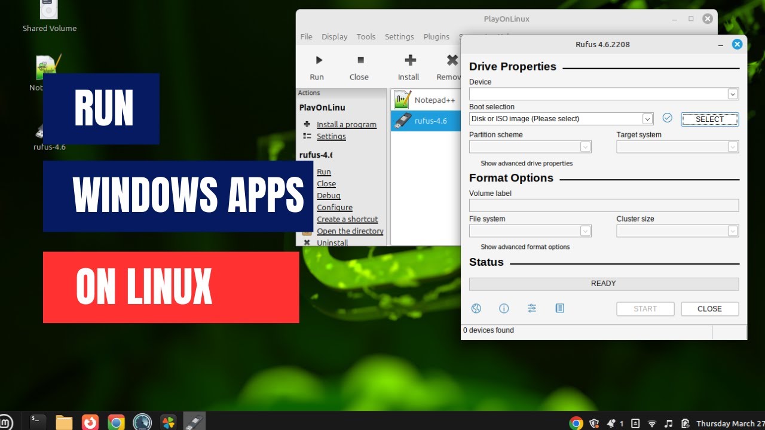Open the clipboard tray icon next to date
Screen dimensions: 765x430
[686, 423]
